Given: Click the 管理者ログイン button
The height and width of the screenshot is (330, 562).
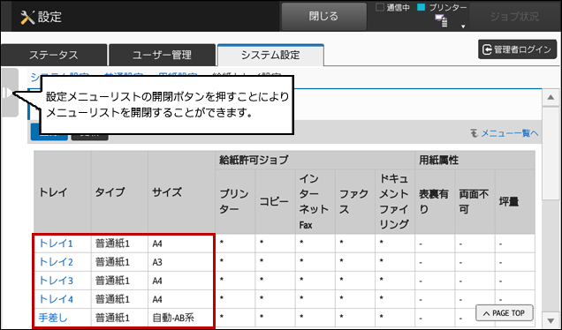Looking at the screenshot, I should (x=517, y=49).
